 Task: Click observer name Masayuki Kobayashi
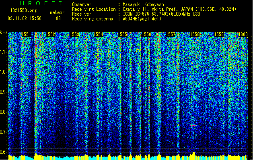tap(144, 4)
